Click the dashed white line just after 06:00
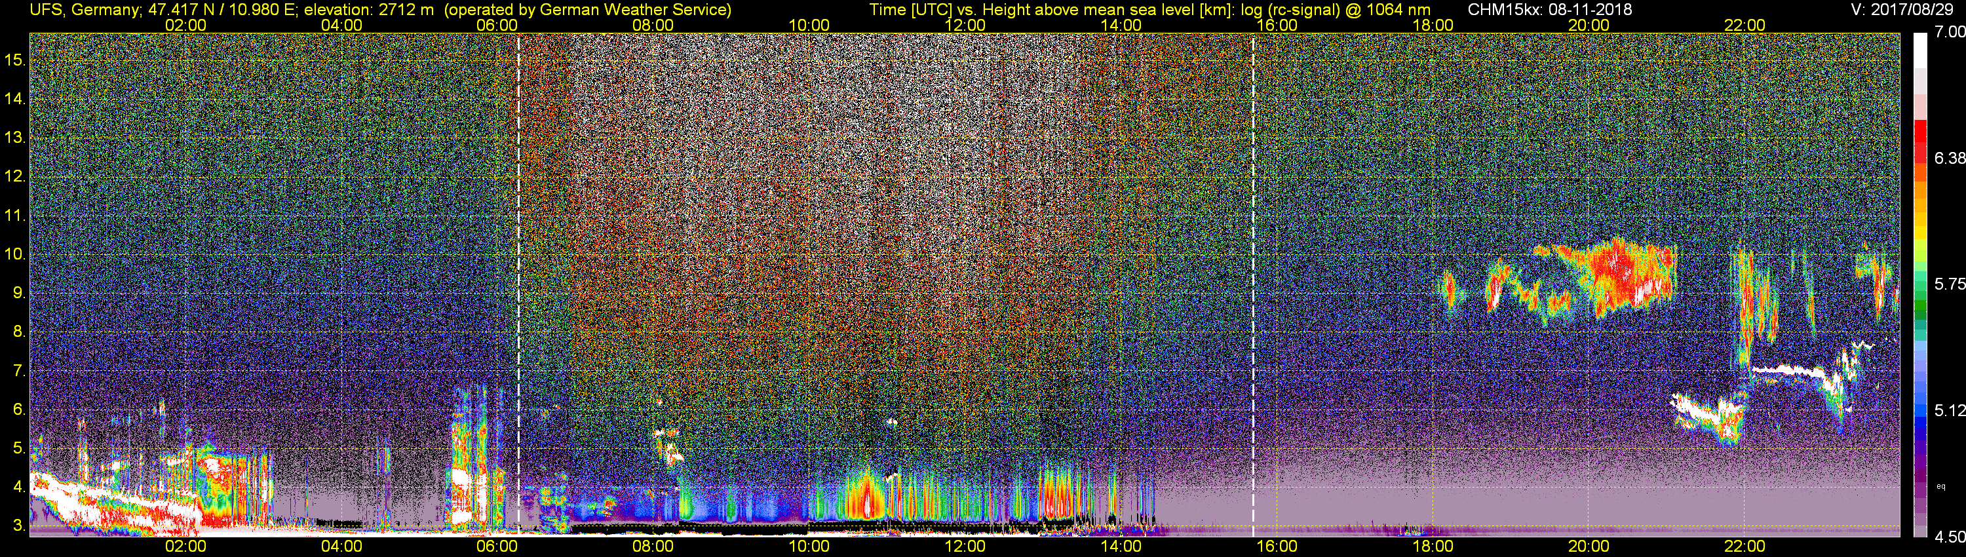 (519, 284)
